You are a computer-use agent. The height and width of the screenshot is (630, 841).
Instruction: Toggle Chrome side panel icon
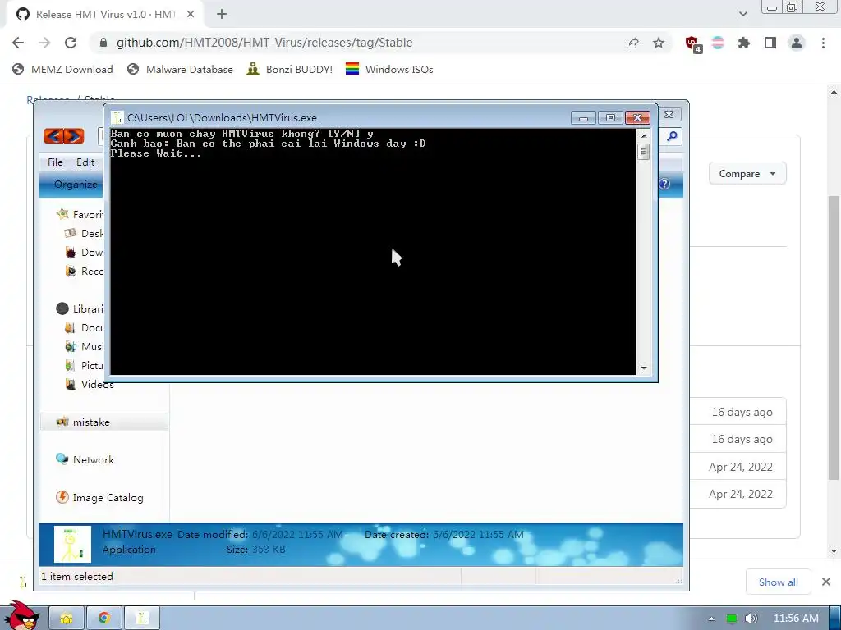click(770, 43)
